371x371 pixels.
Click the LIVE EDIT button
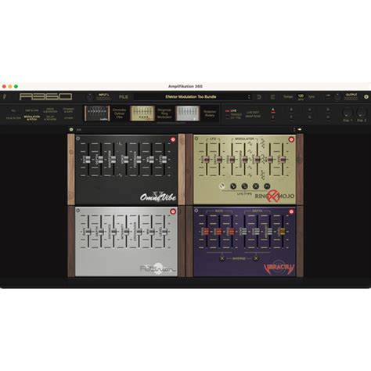(253, 112)
